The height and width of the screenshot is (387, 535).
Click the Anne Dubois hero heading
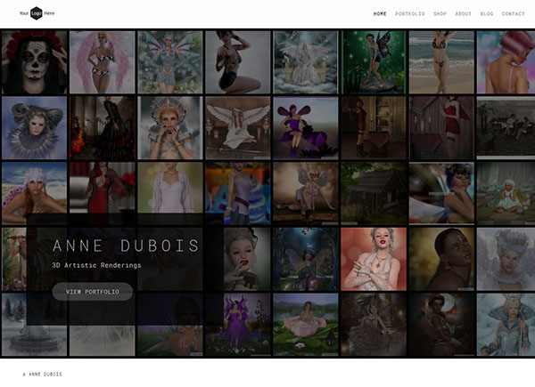coord(125,246)
